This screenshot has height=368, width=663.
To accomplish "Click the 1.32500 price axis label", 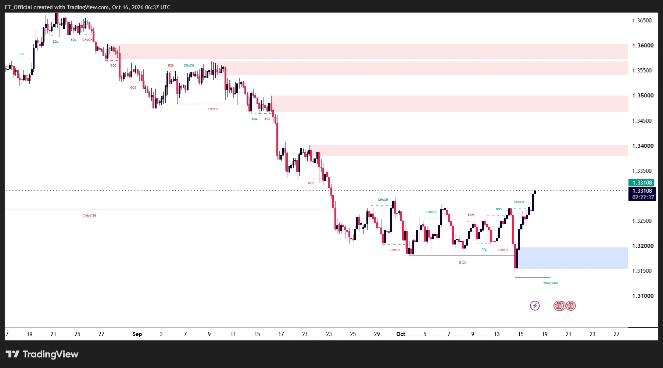I will (642, 221).
